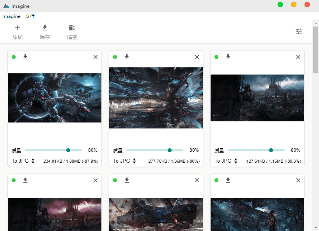
Task: Click the Save (保存) download icon
Action: (45, 28)
